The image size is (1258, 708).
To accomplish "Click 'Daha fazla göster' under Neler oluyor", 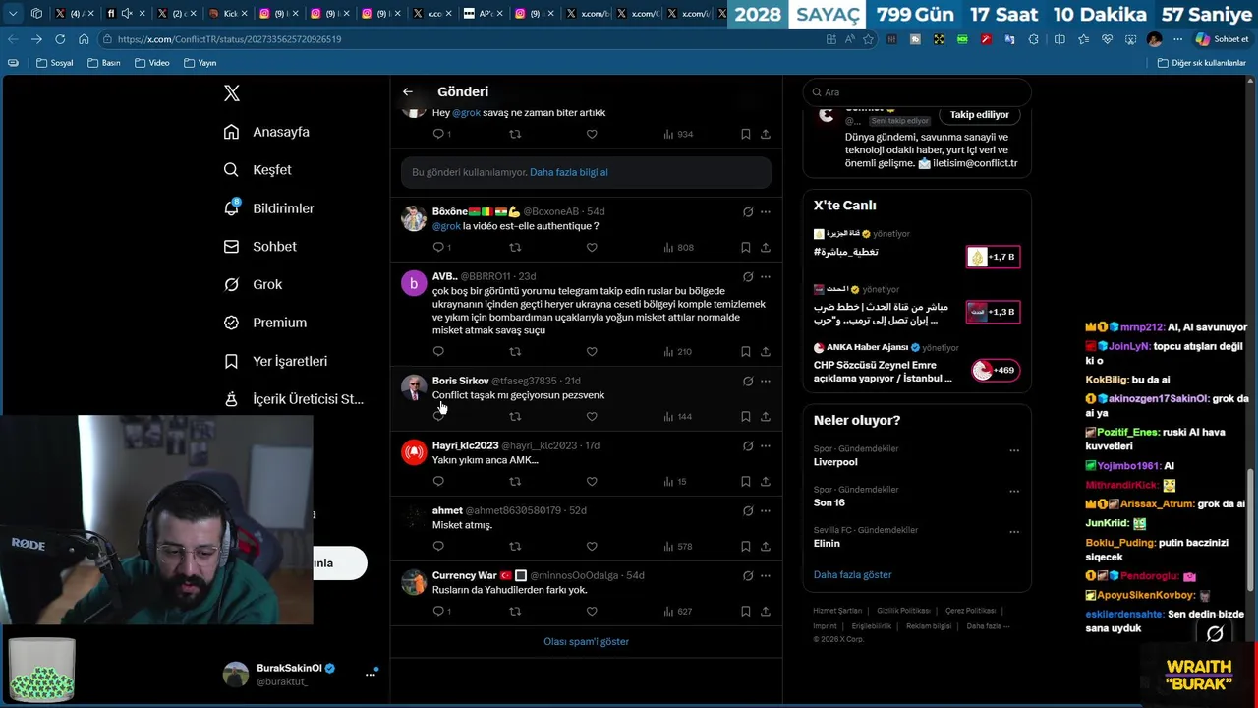I will point(852,575).
